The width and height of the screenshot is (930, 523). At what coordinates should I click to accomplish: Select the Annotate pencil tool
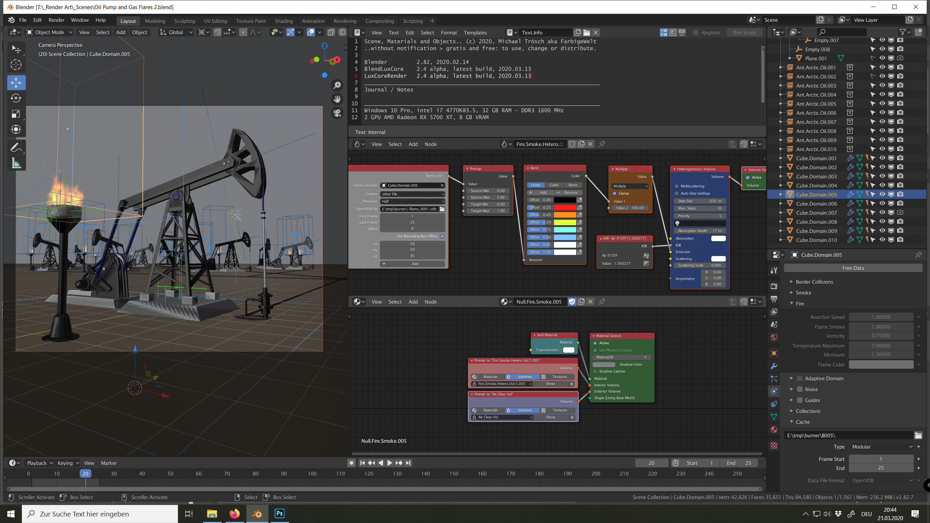click(16, 147)
